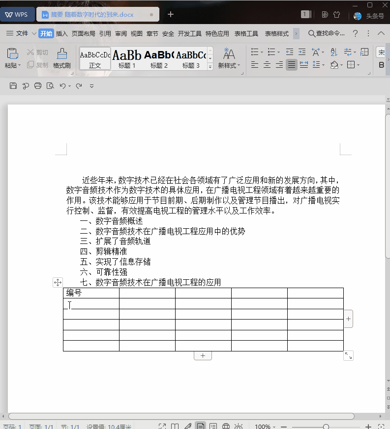390x429 pixels.
Task: Open the shading color dropdown arrow
Action: 341,65
